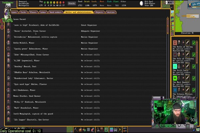The image size is (200, 133).
Task: Open the hauling minecart icon
Action: click(x=115, y=130)
